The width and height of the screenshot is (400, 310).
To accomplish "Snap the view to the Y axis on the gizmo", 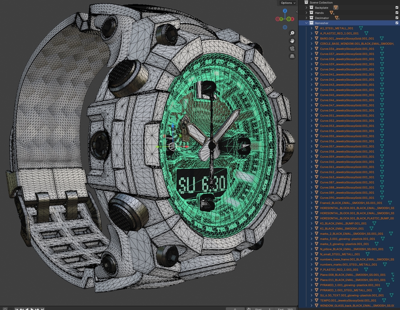I will click(281, 19).
